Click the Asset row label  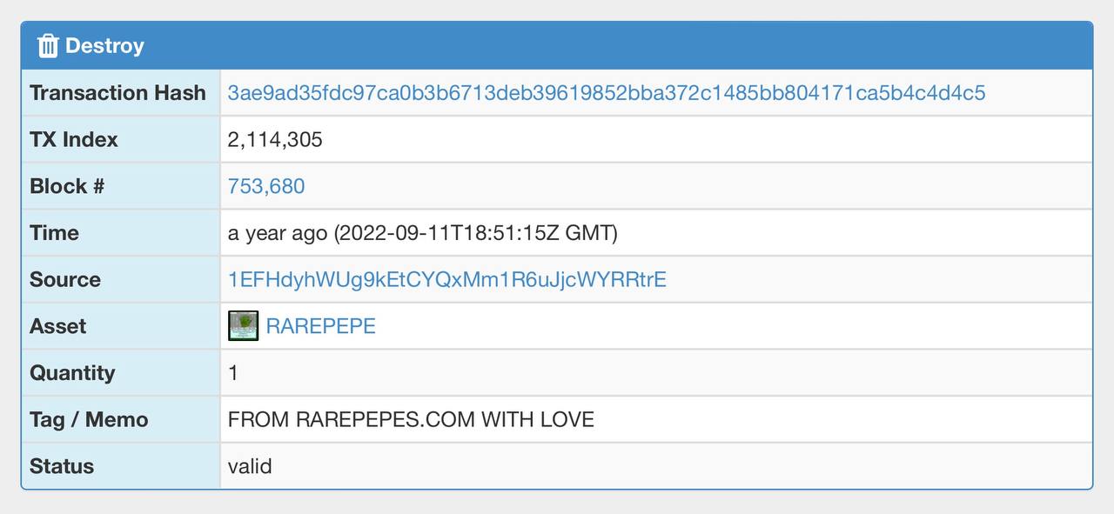tap(57, 326)
